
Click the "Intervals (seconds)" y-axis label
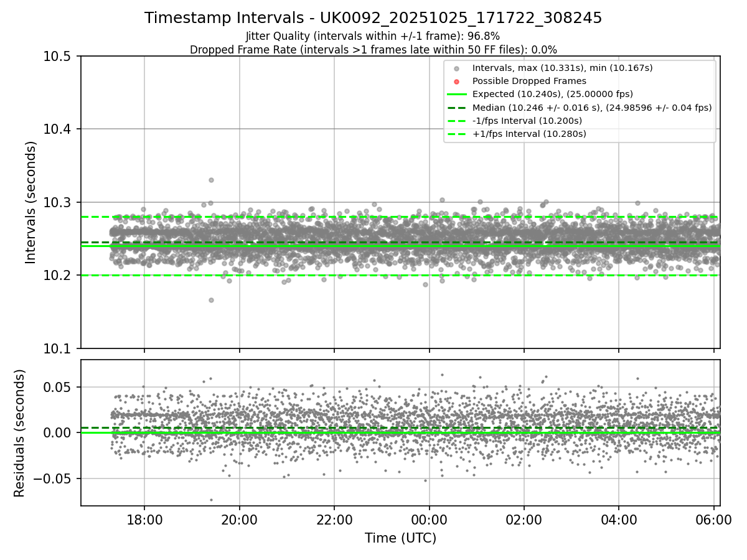(x=31, y=202)
